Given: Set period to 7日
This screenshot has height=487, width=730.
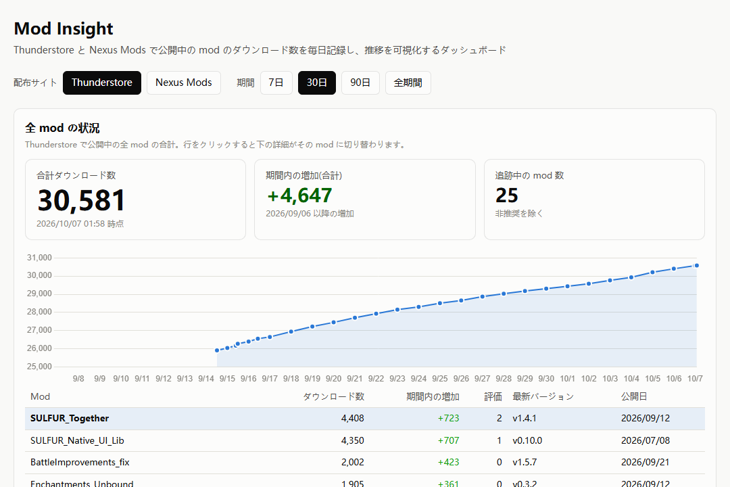Looking at the screenshot, I should click(276, 83).
